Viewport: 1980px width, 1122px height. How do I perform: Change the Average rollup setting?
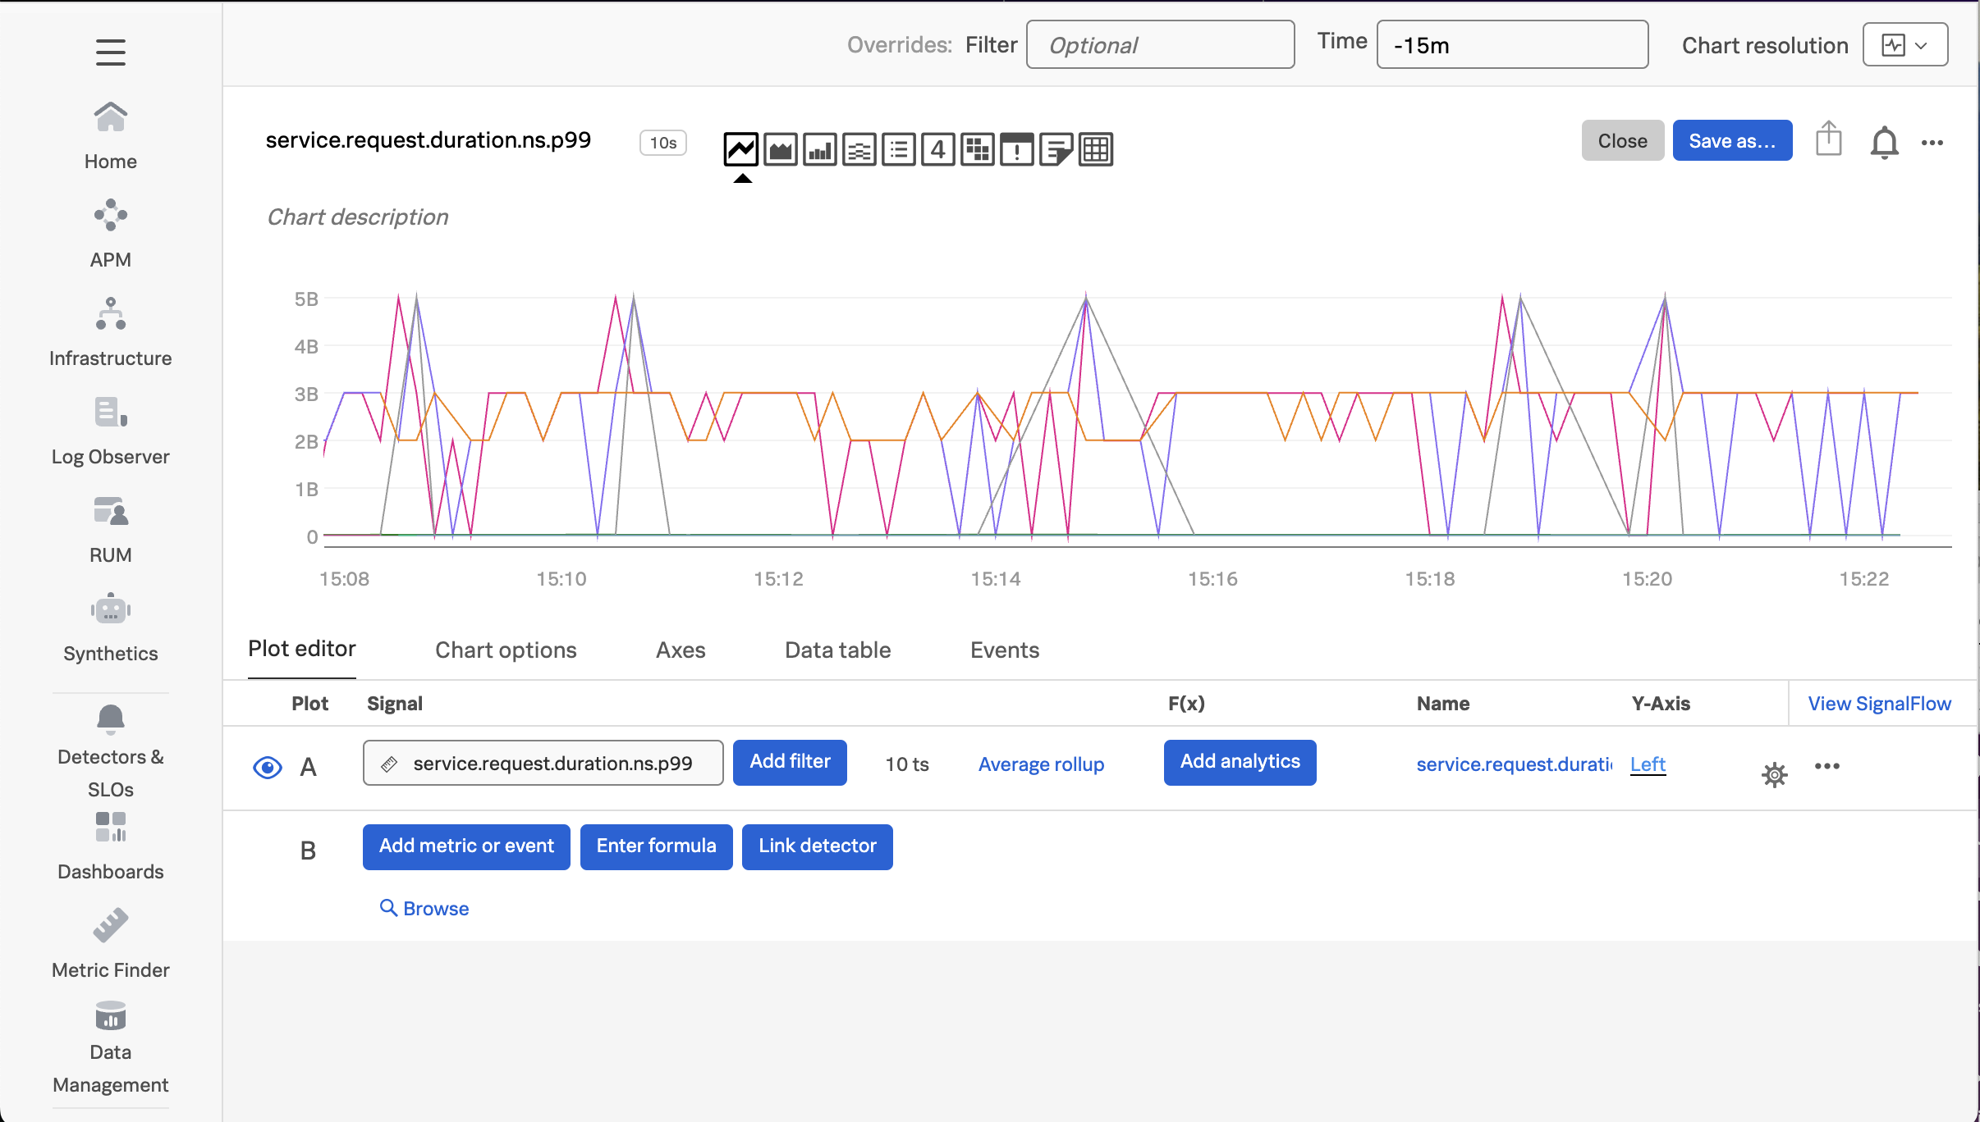(1041, 764)
